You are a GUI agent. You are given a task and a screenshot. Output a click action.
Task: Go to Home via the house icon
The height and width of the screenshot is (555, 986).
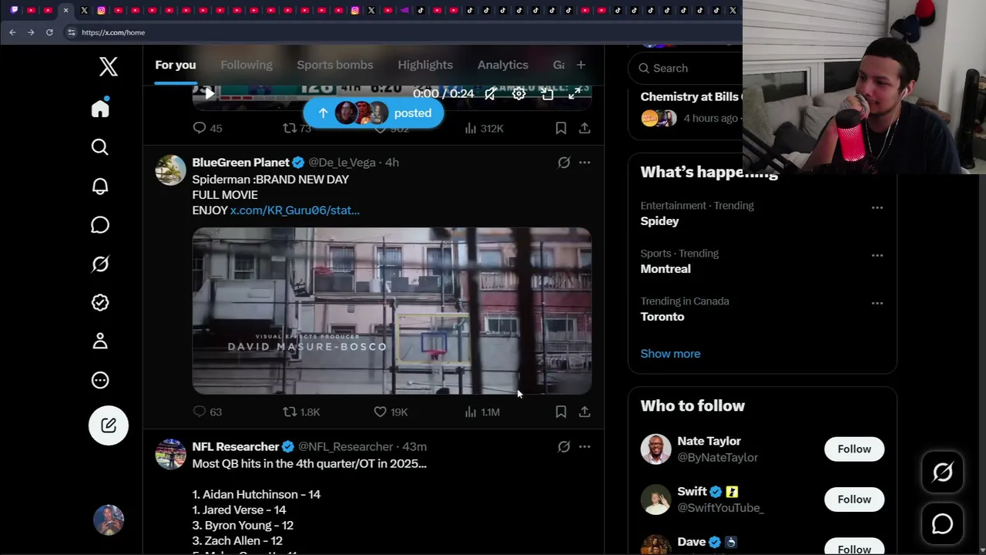(x=100, y=108)
